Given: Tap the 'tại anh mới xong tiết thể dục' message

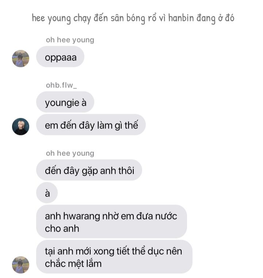Looking at the screenshot, I should pos(114,257).
